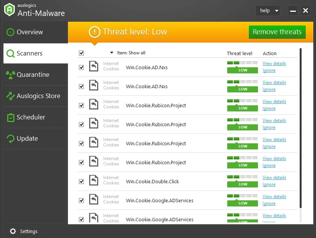Click the Auslogics shield logo icon
This screenshot has width=316, height=238.
9,10
